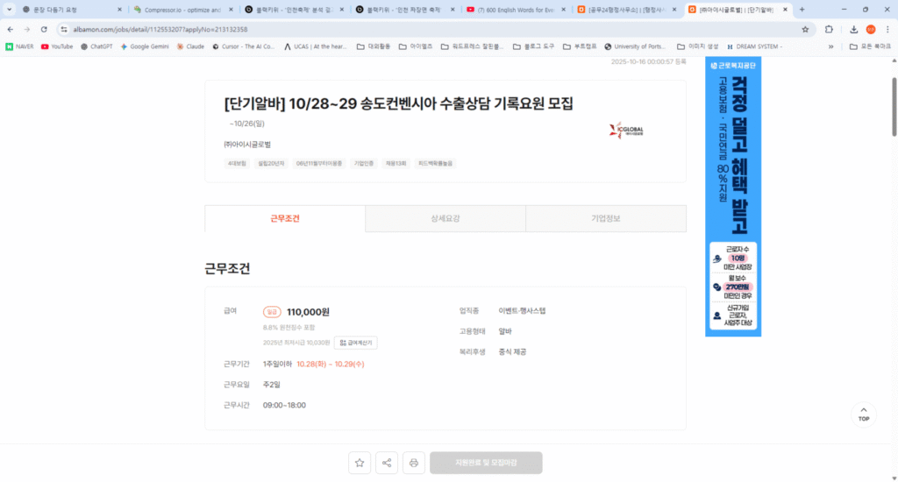
Task: Open the 급여계산기 salary calculator button
Action: [356, 343]
